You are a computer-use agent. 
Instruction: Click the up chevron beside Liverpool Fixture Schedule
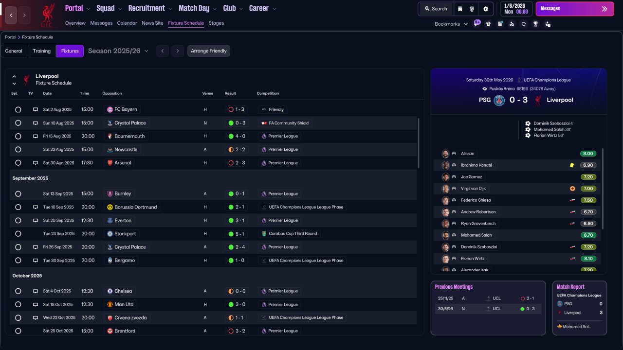tap(14, 76)
